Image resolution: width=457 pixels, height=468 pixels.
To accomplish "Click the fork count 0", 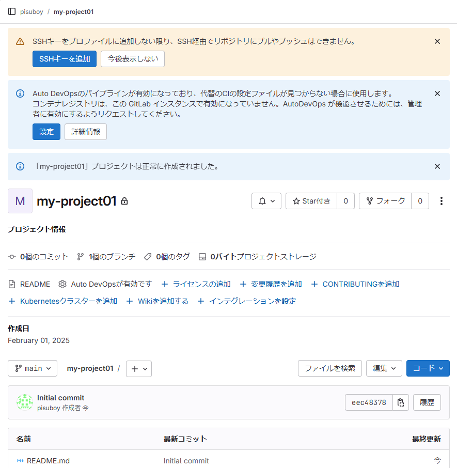I will (420, 201).
